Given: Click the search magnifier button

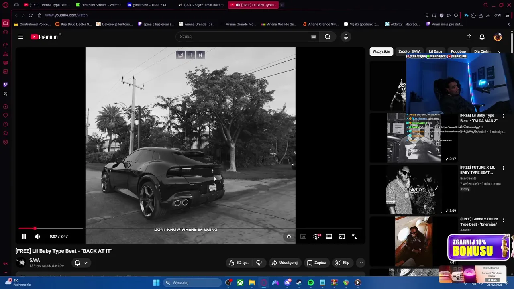Looking at the screenshot, I should pos(328,37).
